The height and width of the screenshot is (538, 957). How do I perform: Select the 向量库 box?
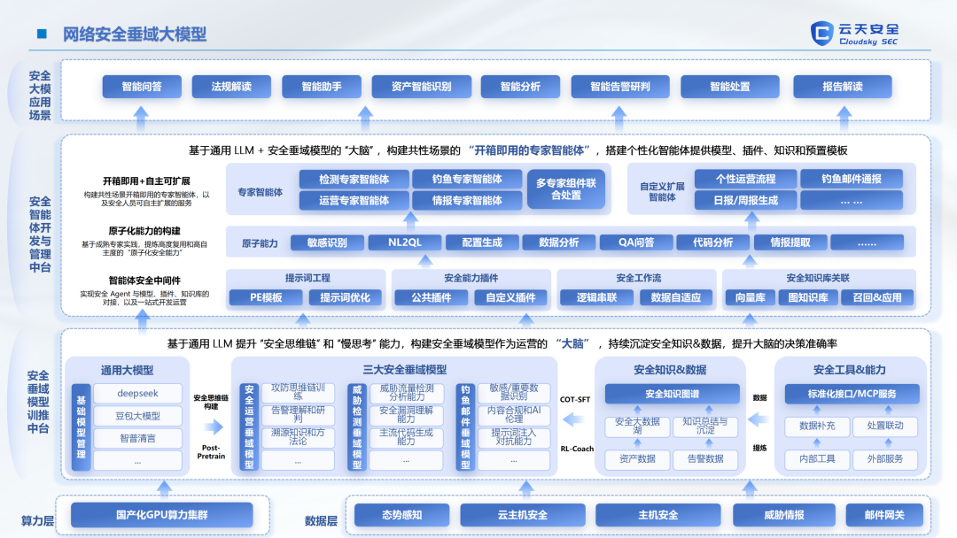[751, 297]
